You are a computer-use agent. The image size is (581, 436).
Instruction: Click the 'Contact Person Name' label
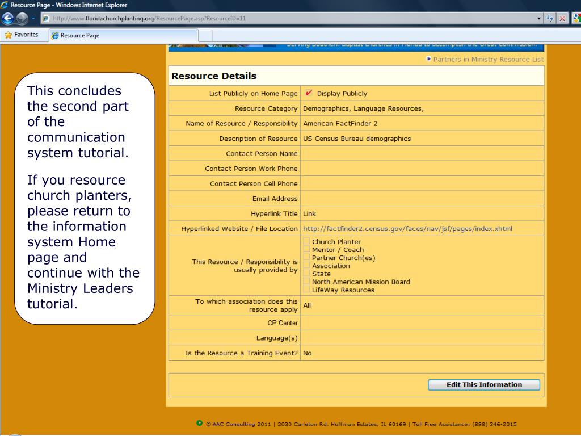pyautogui.click(x=262, y=153)
